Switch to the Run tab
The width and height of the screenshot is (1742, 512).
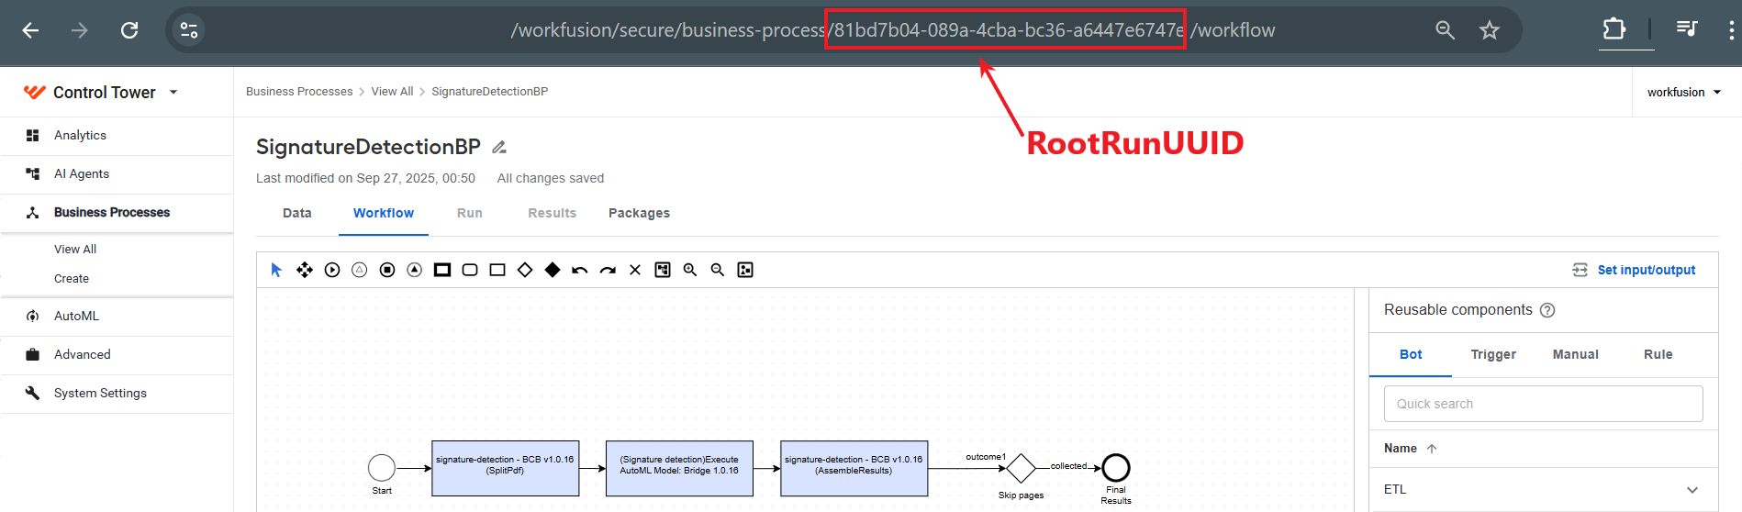(470, 213)
